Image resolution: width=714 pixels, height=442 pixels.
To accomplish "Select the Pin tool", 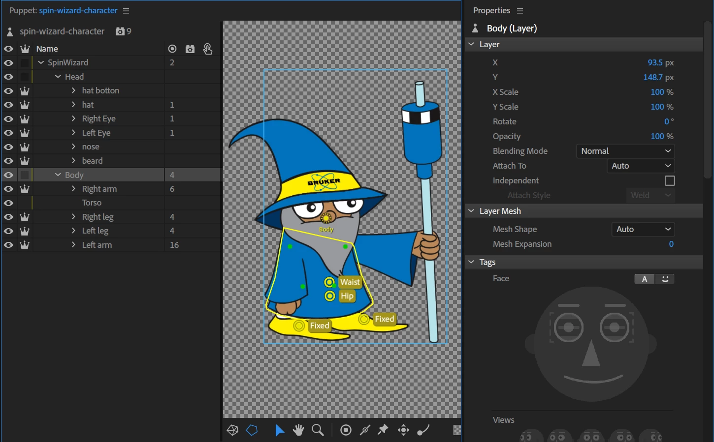I will [x=383, y=430].
